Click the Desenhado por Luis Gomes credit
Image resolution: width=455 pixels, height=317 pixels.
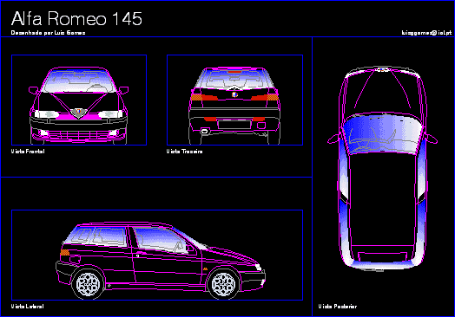click(48, 33)
